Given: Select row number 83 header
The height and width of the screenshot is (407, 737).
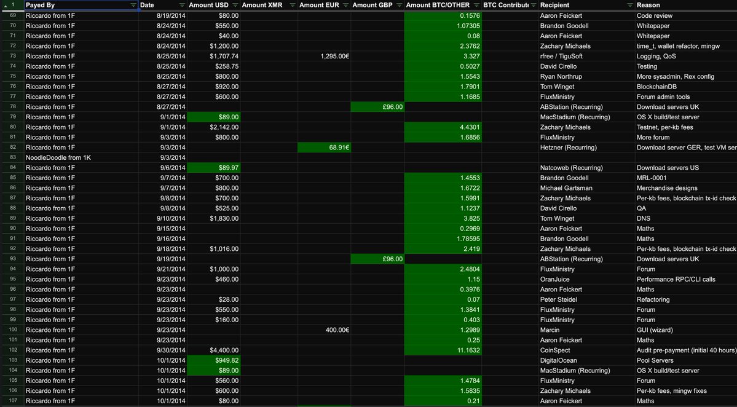Looking at the screenshot, I should [x=13, y=157].
